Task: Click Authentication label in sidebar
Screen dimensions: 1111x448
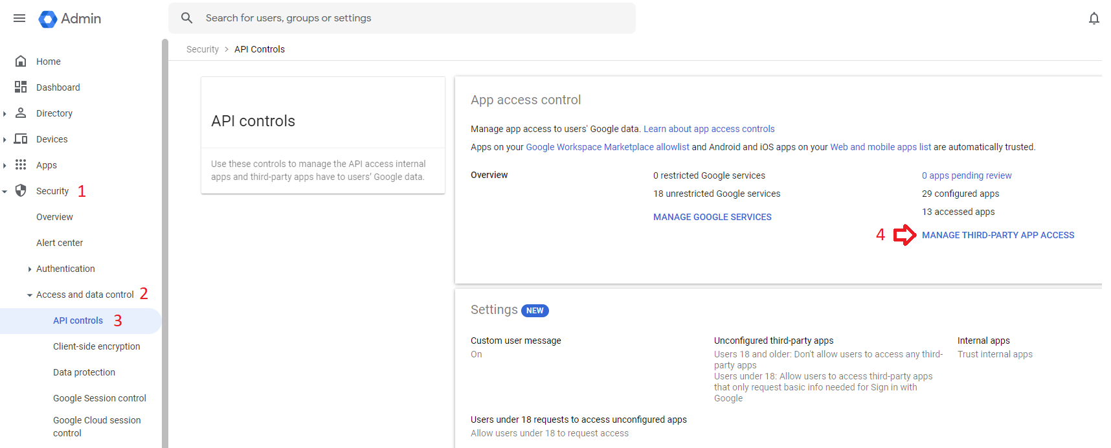Action: (x=65, y=269)
